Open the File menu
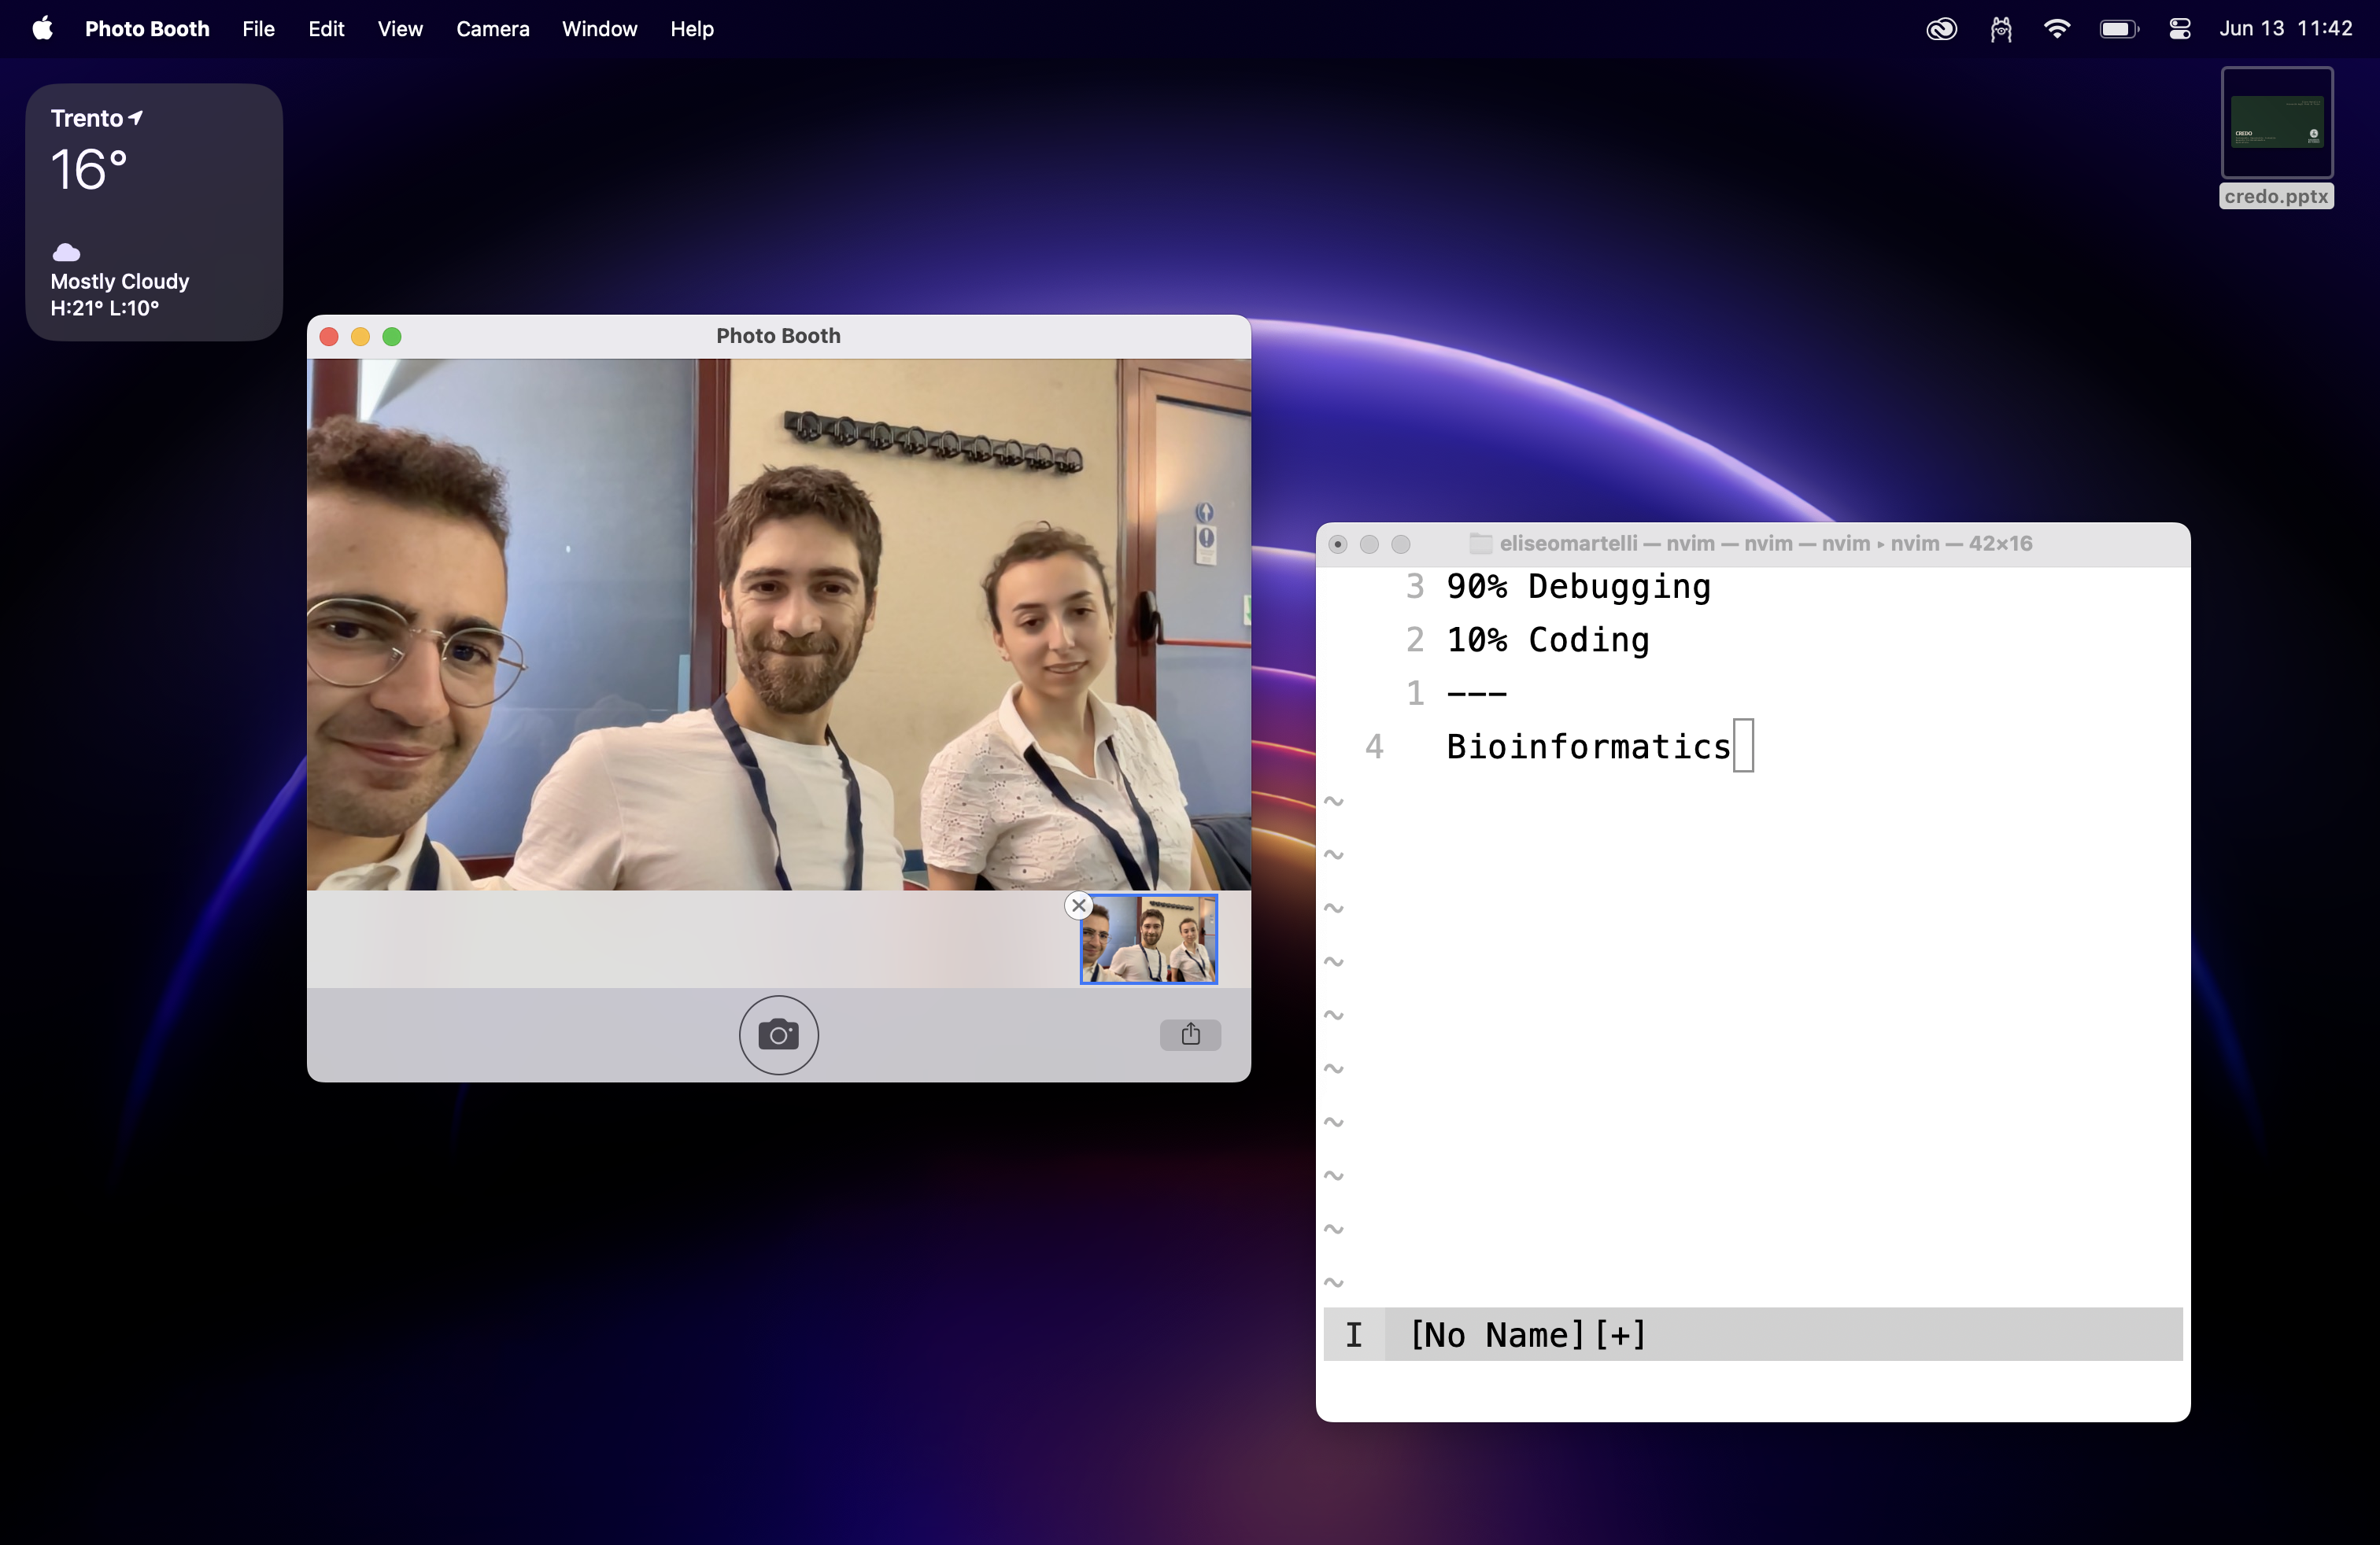The width and height of the screenshot is (2380, 1545). [258, 28]
